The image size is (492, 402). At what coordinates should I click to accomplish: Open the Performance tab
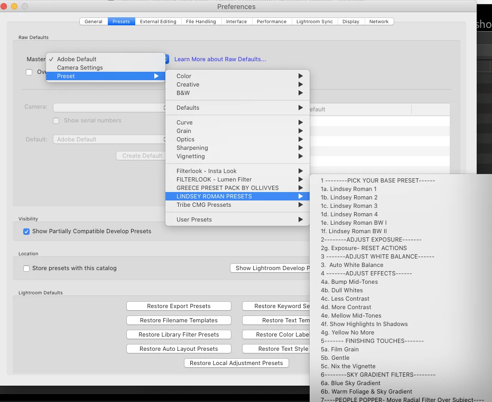272,21
